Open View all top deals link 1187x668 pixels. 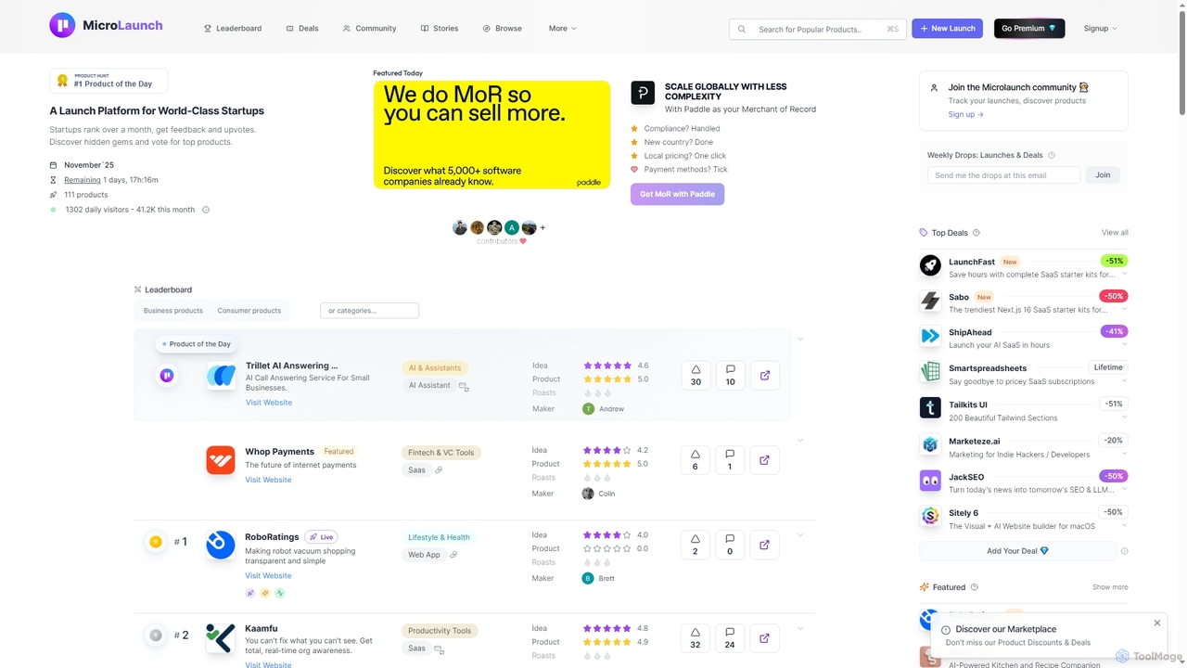click(x=1115, y=233)
